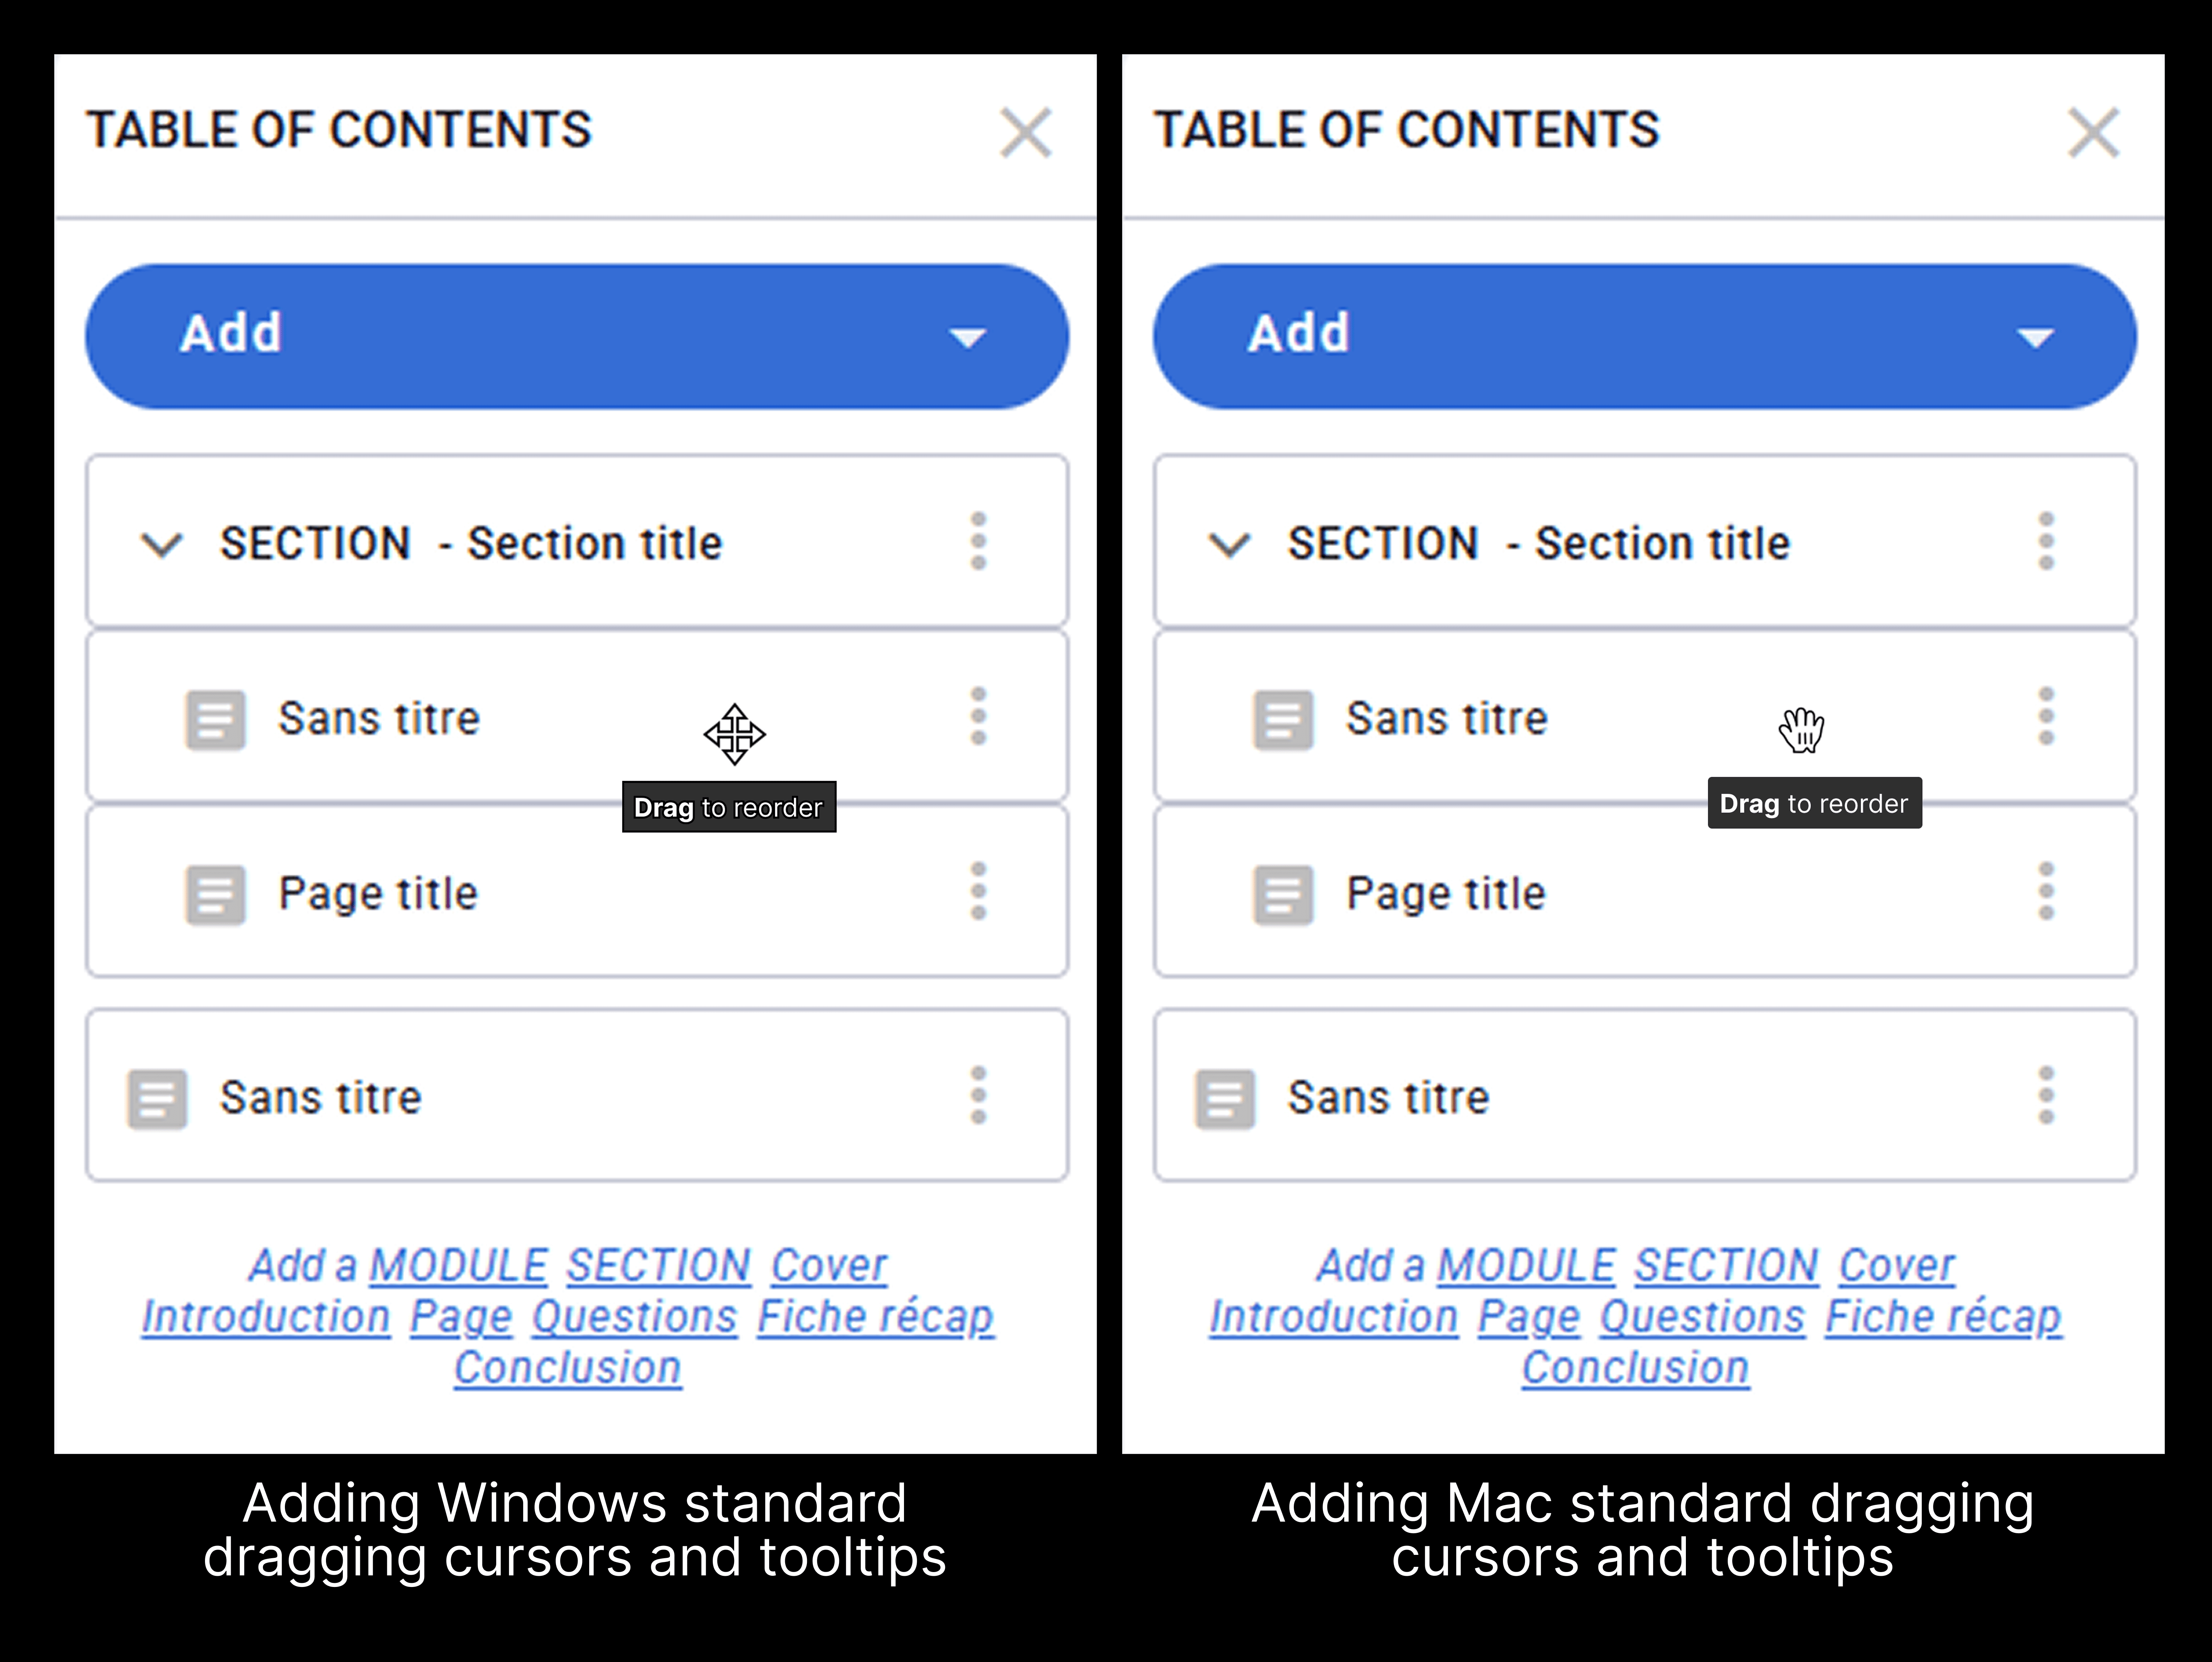This screenshot has width=2212, height=1662.
Task: Click the Conclusion link in right panel
Action: [1635, 1368]
